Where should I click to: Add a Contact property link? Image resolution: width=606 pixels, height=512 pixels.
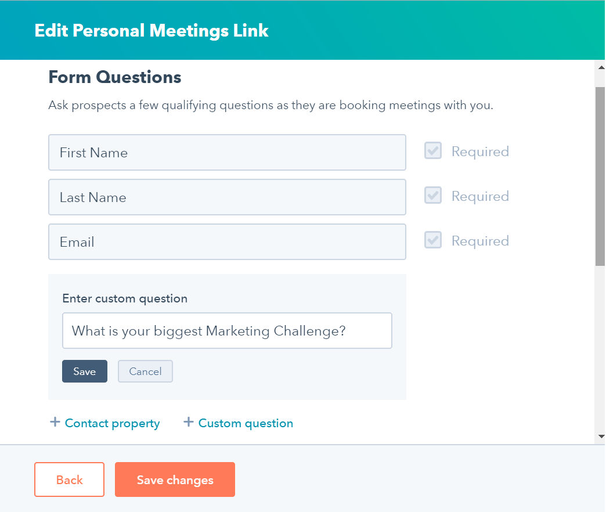[x=112, y=423]
